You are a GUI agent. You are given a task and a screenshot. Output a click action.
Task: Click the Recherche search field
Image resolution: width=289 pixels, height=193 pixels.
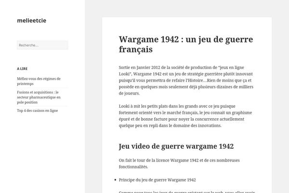click(x=42, y=45)
